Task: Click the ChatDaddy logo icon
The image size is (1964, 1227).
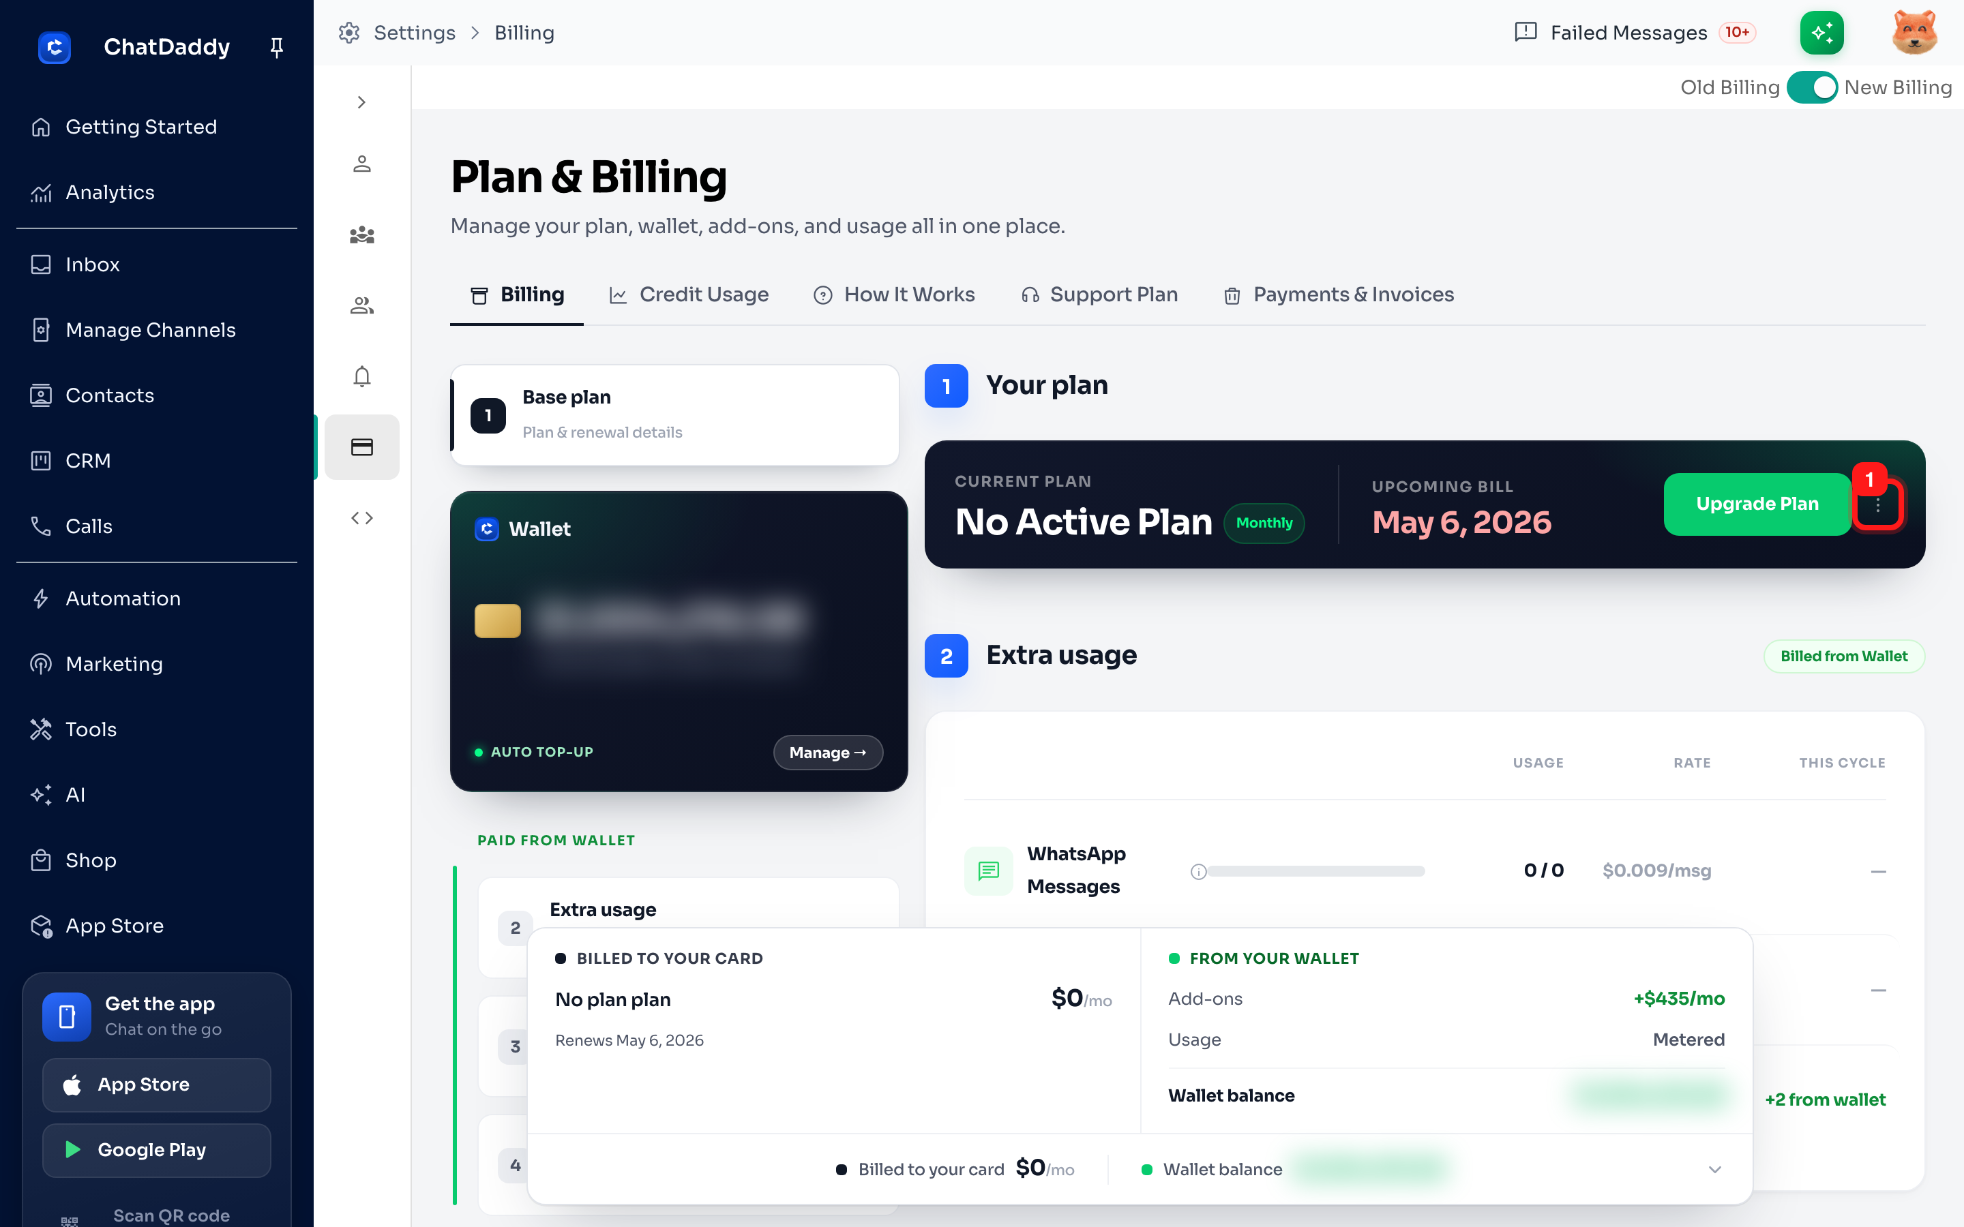Action: coord(55,47)
